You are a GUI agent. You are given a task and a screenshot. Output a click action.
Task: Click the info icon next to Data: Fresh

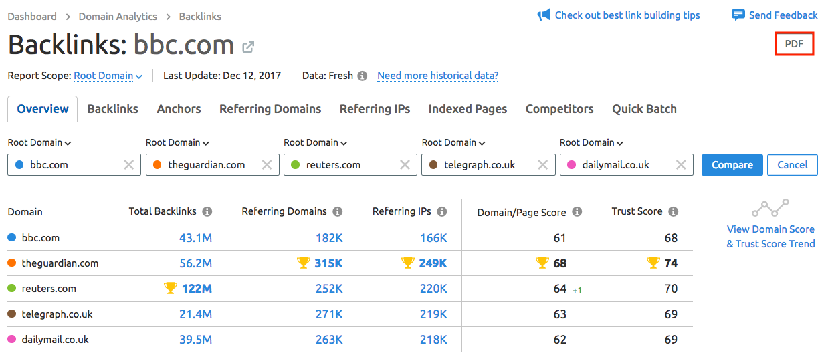pos(362,76)
